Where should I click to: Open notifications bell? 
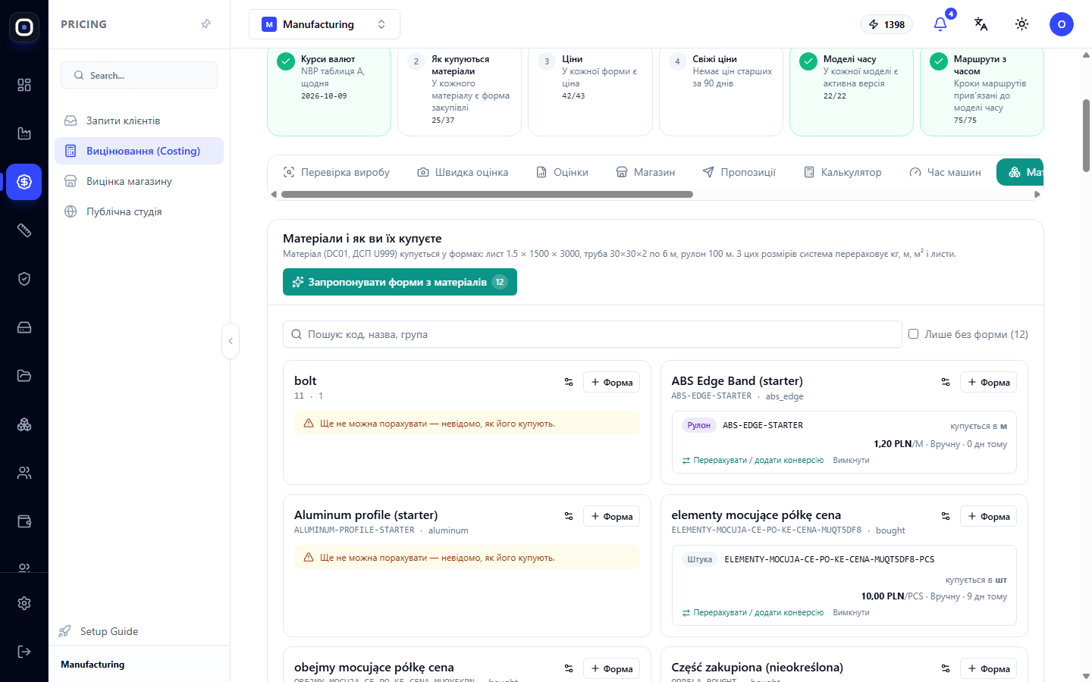(940, 24)
